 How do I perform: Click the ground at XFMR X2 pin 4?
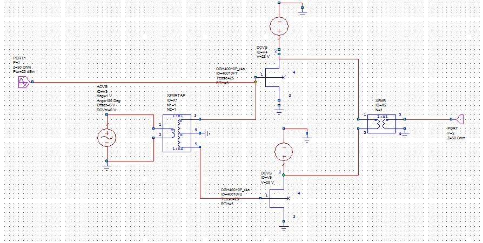(x=405, y=134)
